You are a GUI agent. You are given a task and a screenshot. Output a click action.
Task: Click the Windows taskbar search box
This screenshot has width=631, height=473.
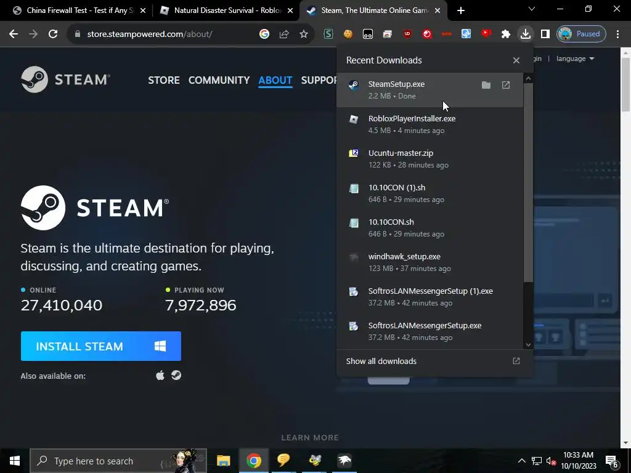click(x=118, y=461)
